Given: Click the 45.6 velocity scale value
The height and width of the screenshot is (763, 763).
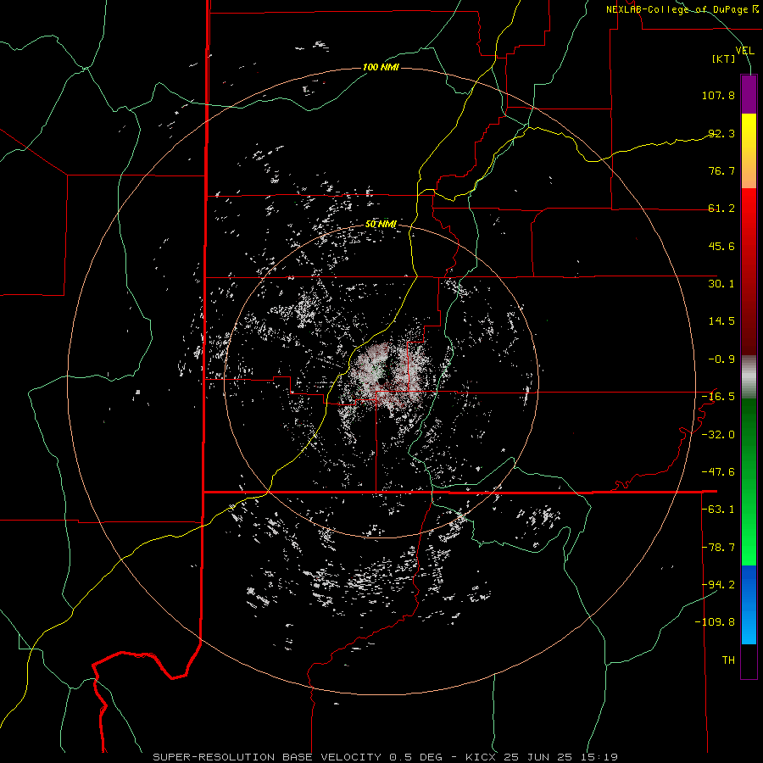Looking at the screenshot, I should click(721, 246).
